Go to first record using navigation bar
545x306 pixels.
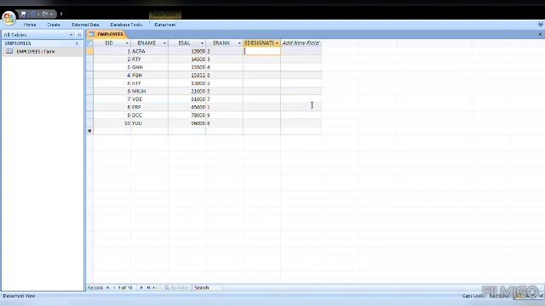click(x=107, y=287)
